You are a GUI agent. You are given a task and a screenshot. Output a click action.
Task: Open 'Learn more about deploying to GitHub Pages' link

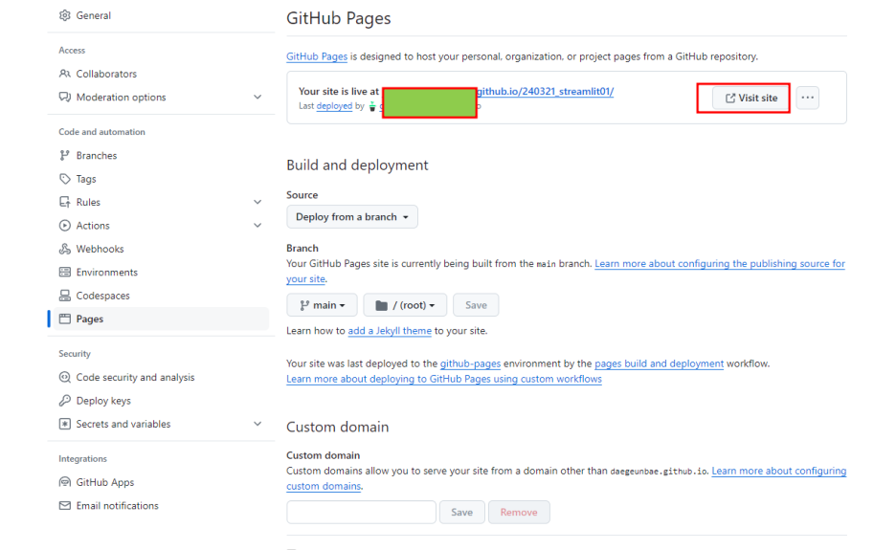444,379
